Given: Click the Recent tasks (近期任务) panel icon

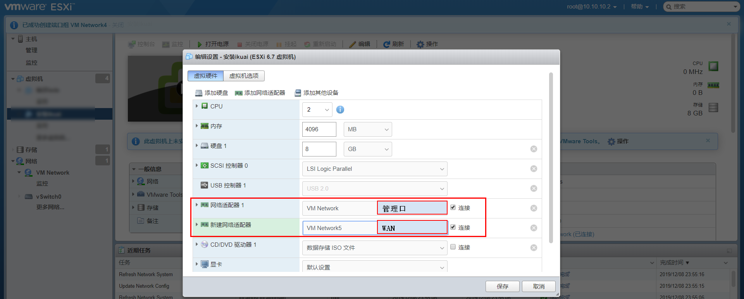Looking at the screenshot, I should point(122,251).
